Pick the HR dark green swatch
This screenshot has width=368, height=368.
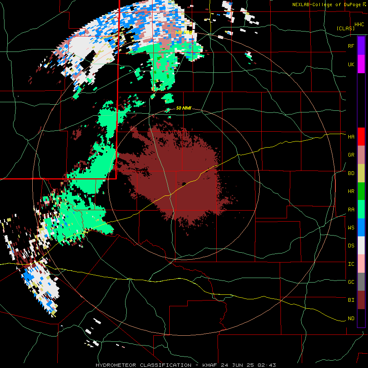tap(361, 191)
